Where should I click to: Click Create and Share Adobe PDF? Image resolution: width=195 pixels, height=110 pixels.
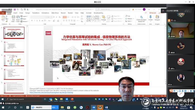click(141, 19)
